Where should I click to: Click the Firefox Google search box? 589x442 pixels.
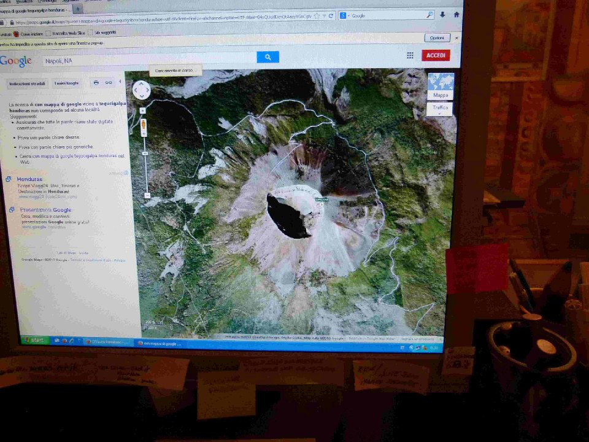pyautogui.click(x=387, y=15)
